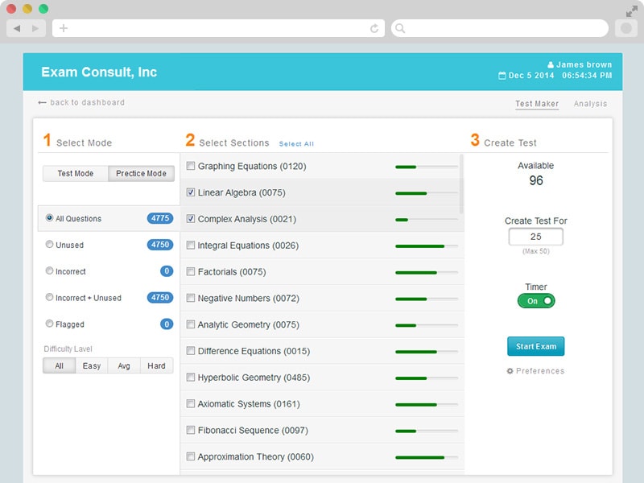Click the Exam Consult, Inc title
644x483 pixels.
[99, 72]
